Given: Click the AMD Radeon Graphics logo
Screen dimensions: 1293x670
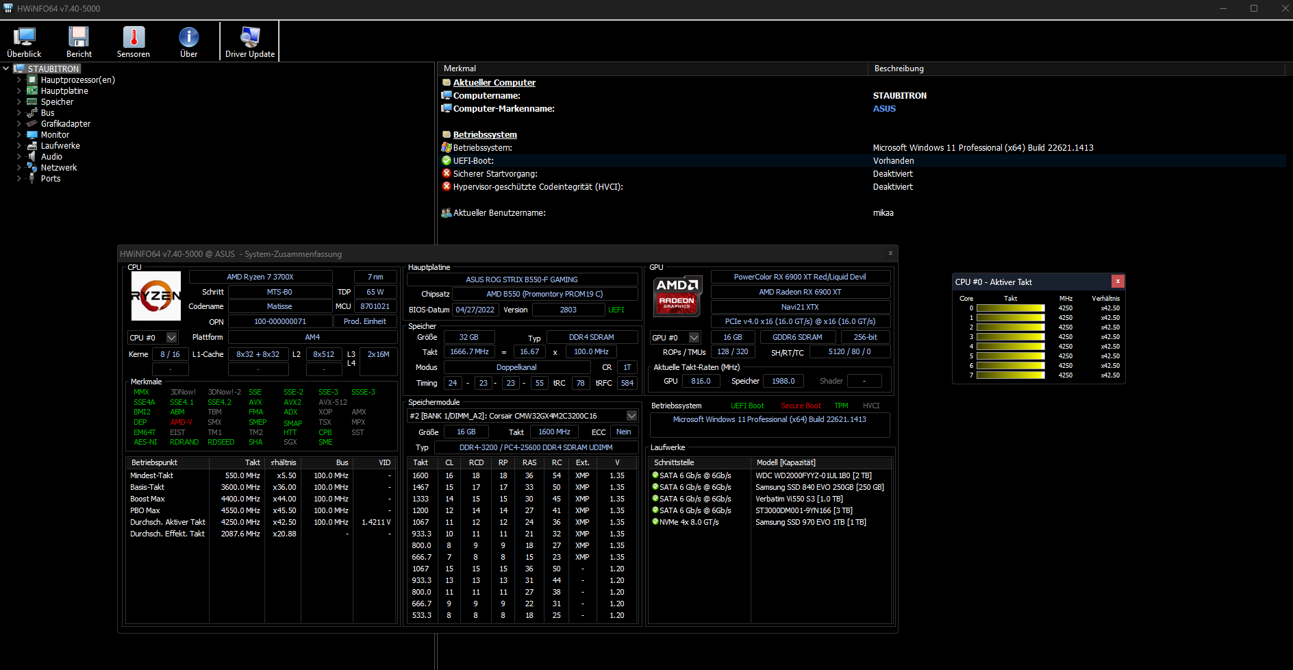Looking at the screenshot, I should tap(677, 296).
